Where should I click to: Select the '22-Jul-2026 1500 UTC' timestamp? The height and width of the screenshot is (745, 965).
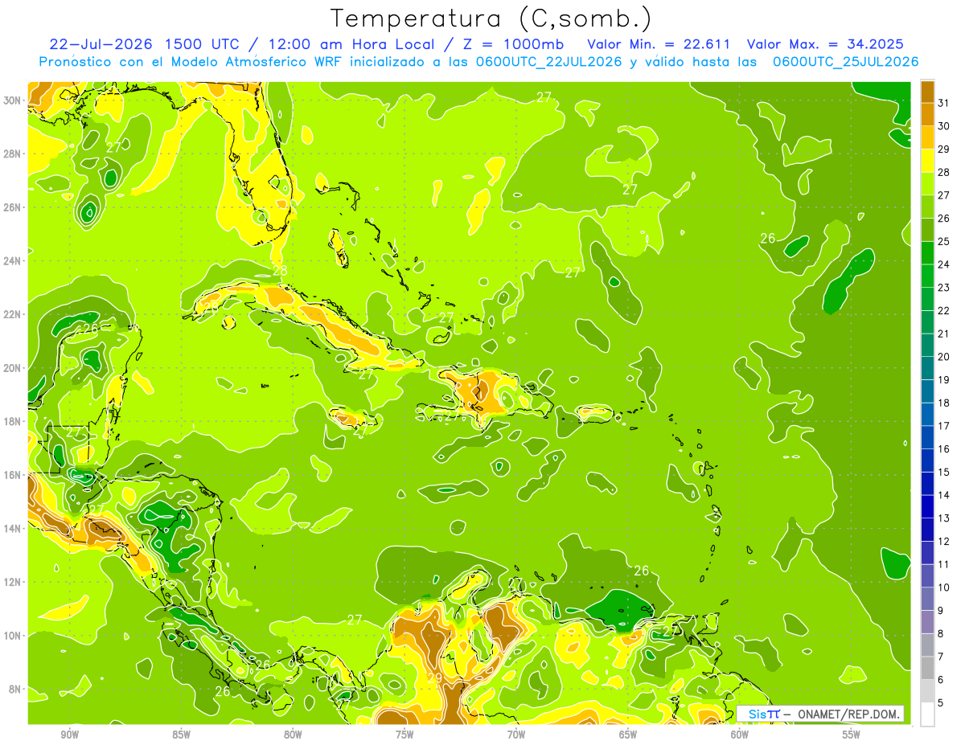[143, 44]
